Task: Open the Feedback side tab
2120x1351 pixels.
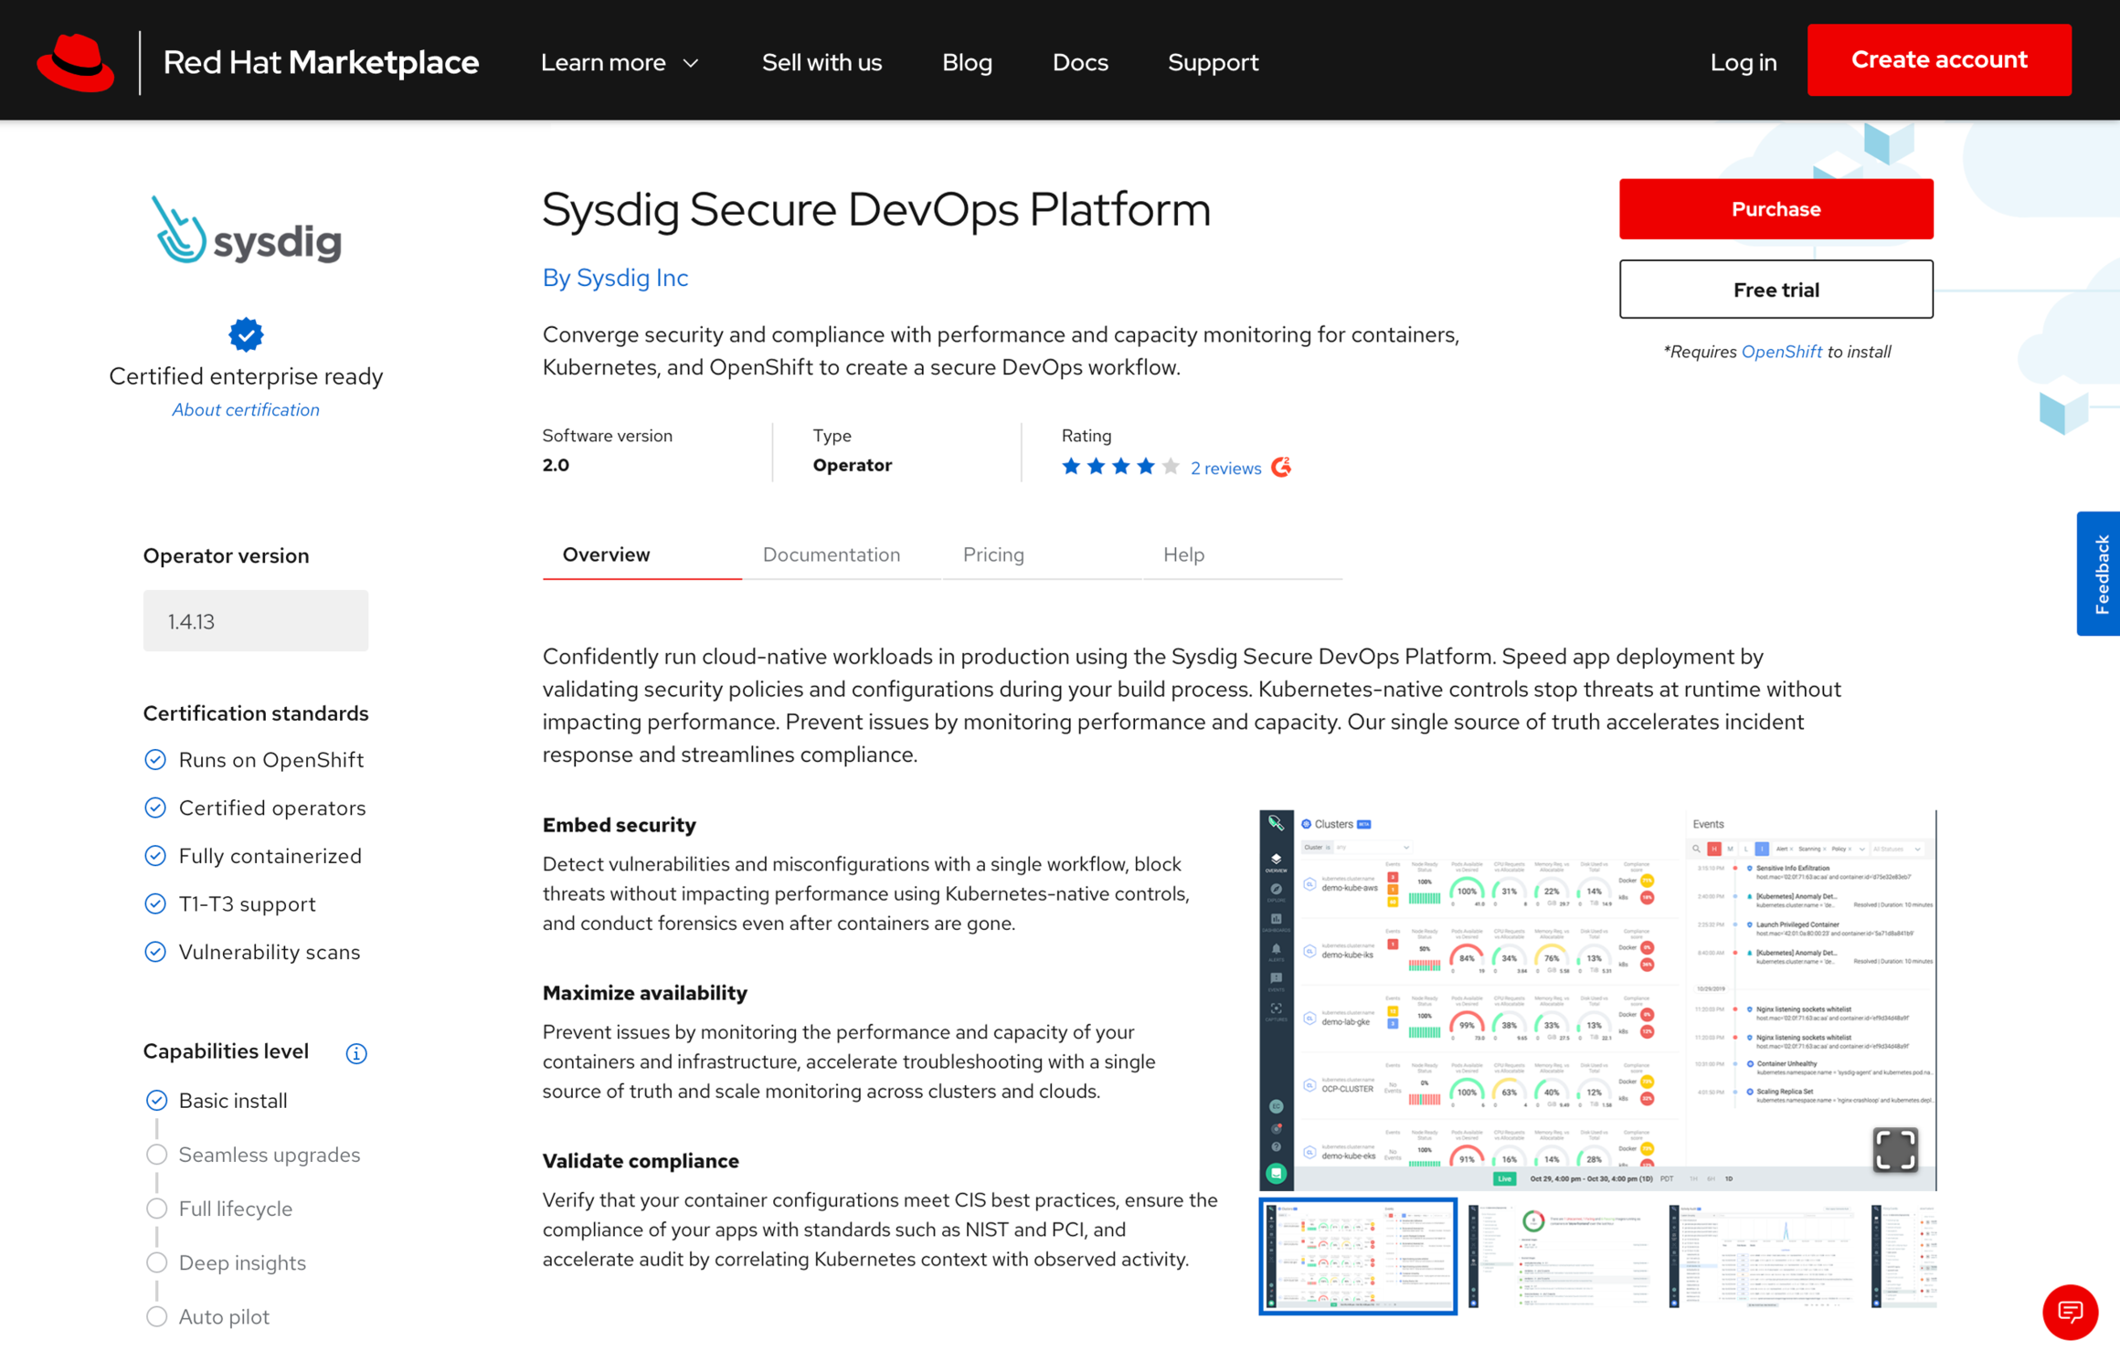Action: click(2098, 574)
